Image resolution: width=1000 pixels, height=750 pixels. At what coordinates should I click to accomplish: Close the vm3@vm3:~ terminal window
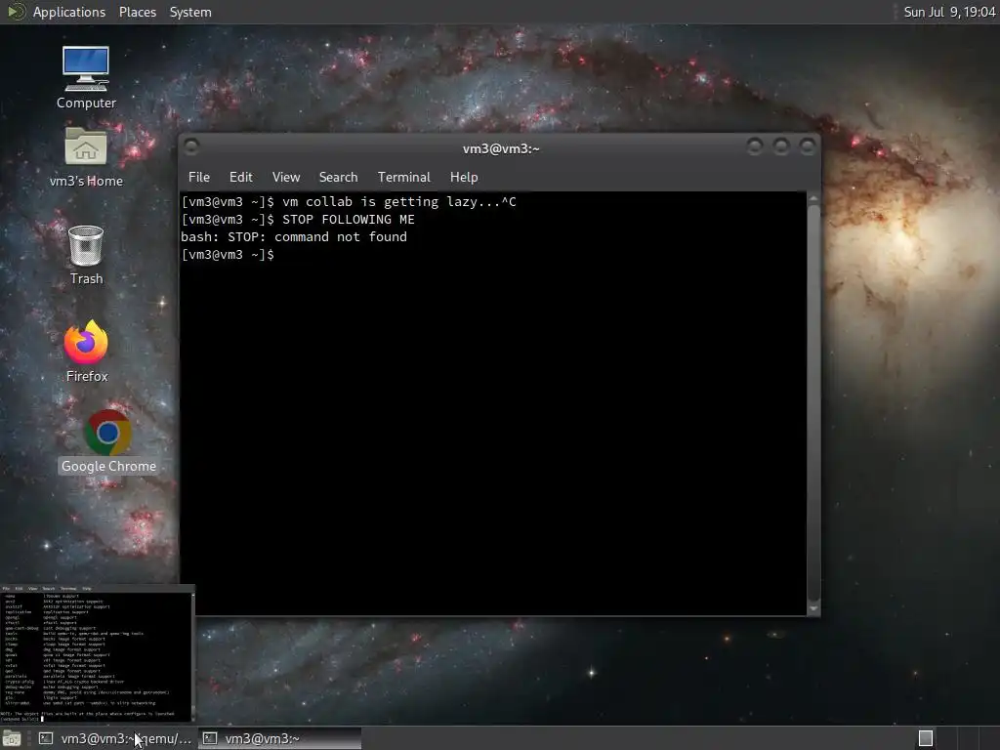pyautogui.click(x=808, y=146)
